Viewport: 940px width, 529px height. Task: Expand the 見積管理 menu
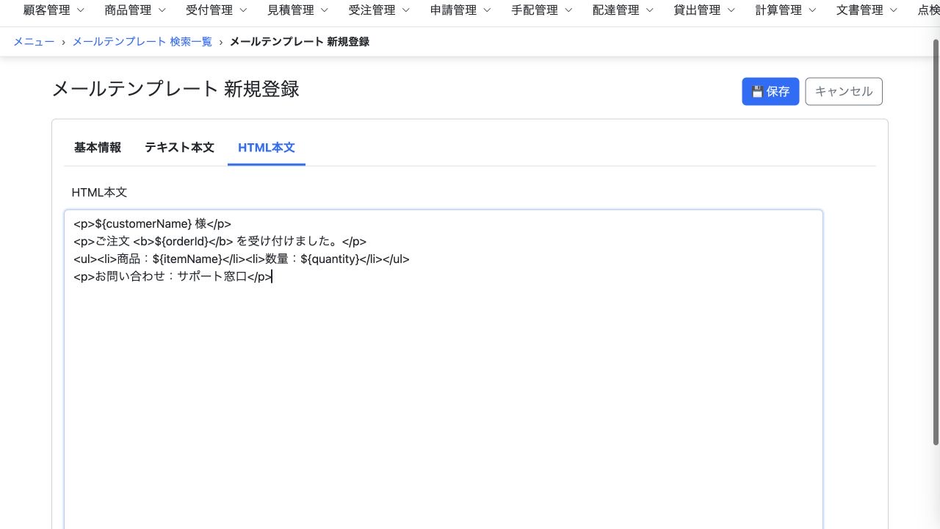tap(297, 10)
